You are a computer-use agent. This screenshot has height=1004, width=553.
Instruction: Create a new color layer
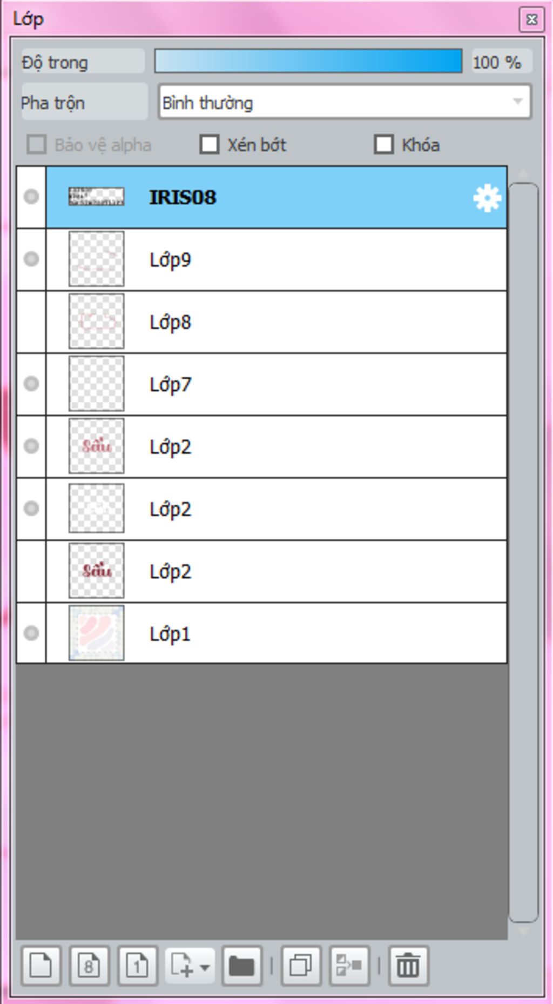tap(41, 965)
